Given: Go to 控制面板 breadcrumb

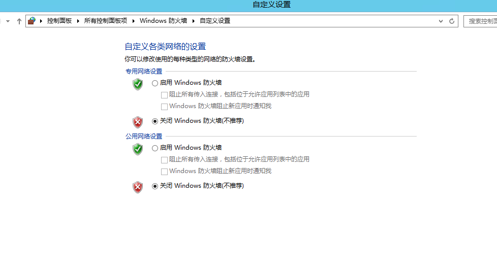Looking at the screenshot, I should point(59,21).
